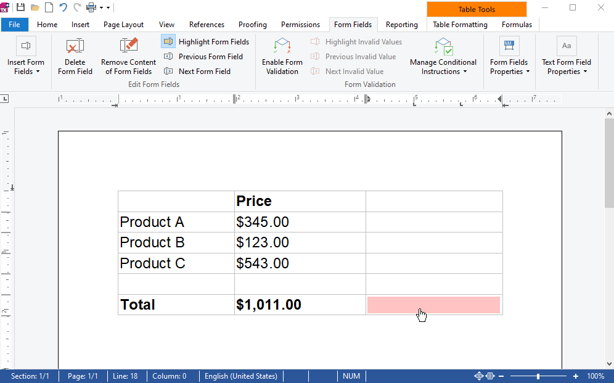Toggle Highlight Form Fields
The height and width of the screenshot is (383, 614).
[x=205, y=41]
